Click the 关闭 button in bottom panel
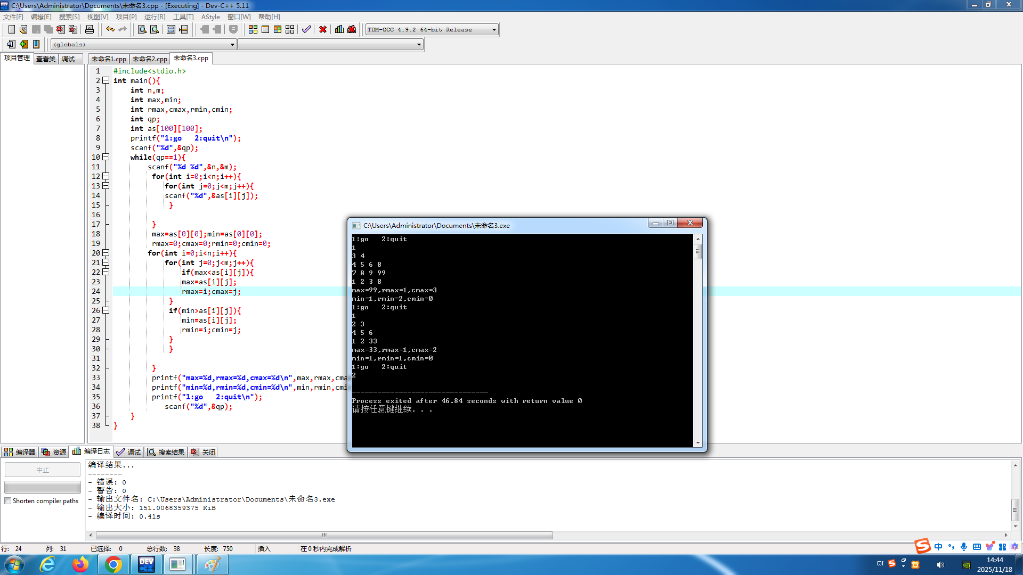The height and width of the screenshot is (575, 1023). [203, 452]
